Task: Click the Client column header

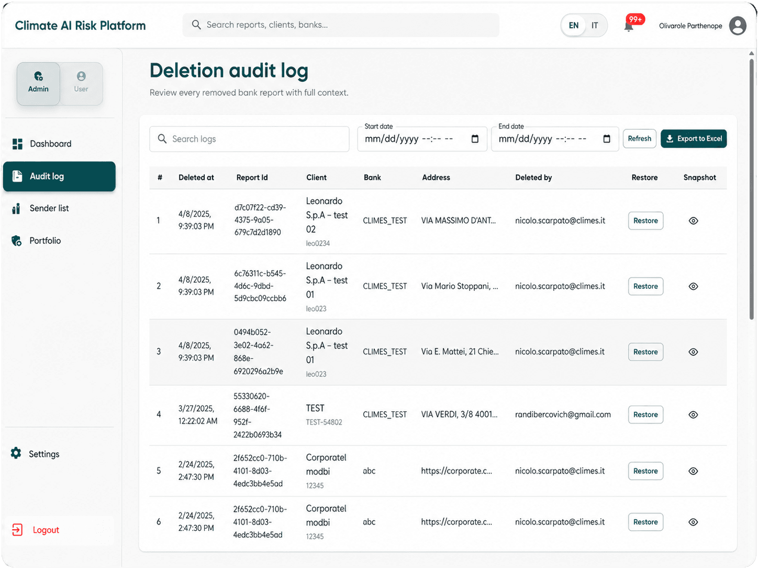Action: [x=316, y=178]
